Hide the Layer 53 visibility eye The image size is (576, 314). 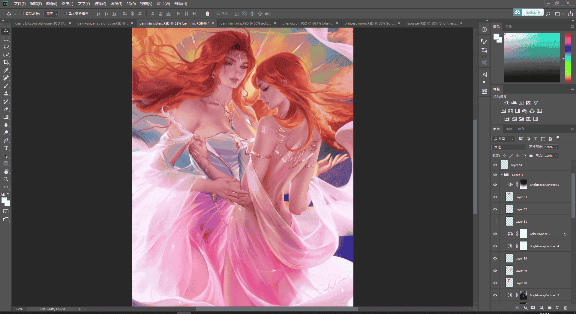[495, 197]
